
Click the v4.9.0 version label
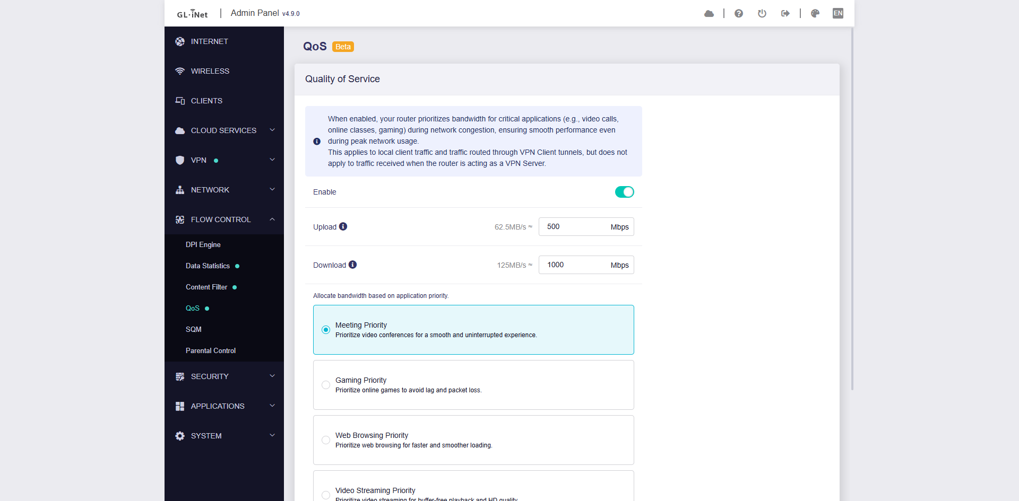click(x=291, y=14)
